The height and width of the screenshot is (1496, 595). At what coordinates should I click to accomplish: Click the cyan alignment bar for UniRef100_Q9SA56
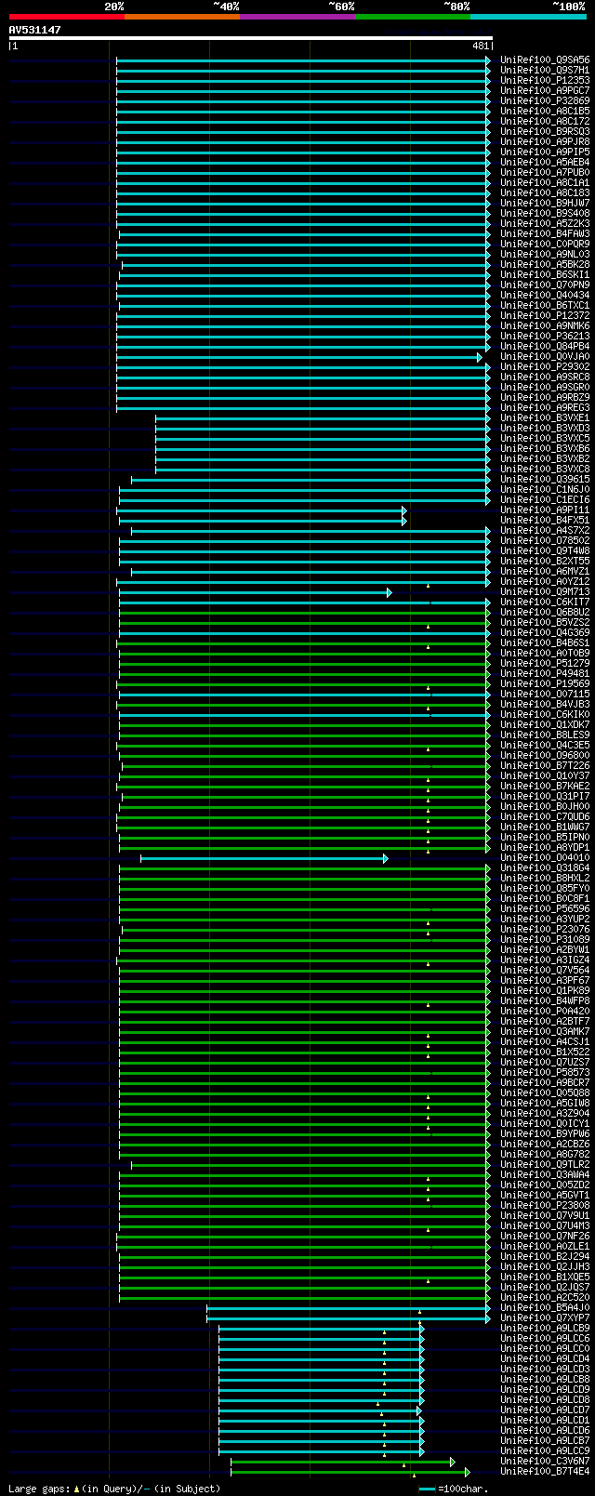(303, 60)
